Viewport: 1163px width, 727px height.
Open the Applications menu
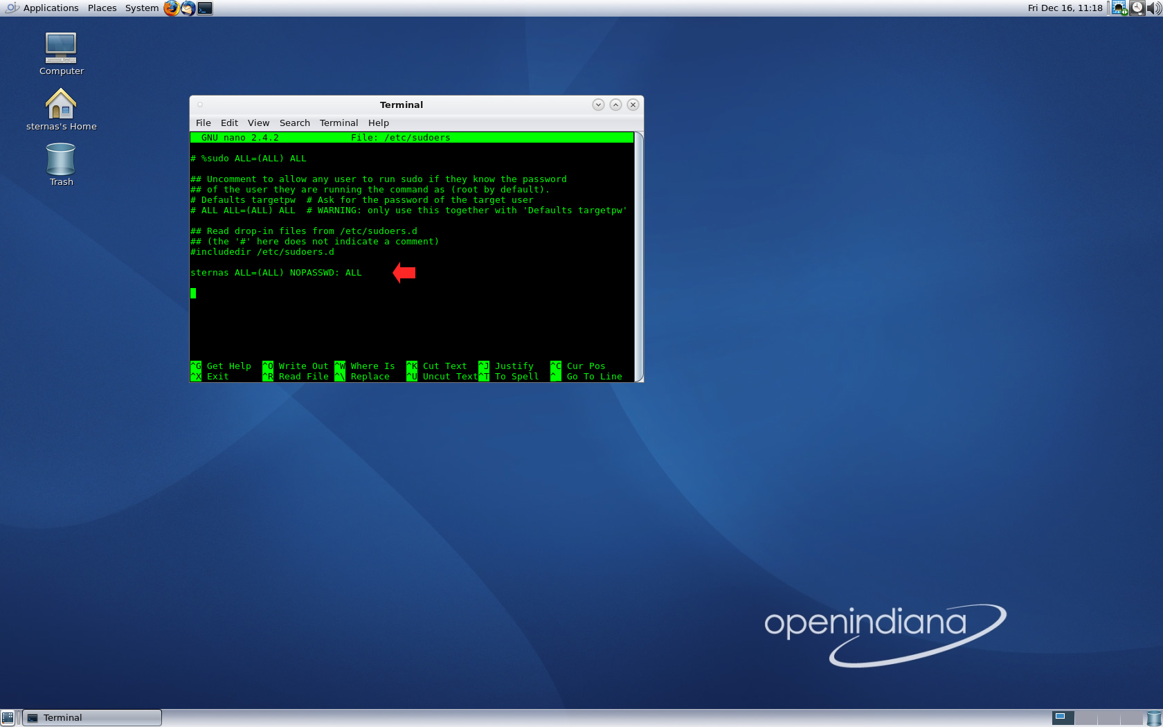(51, 8)
